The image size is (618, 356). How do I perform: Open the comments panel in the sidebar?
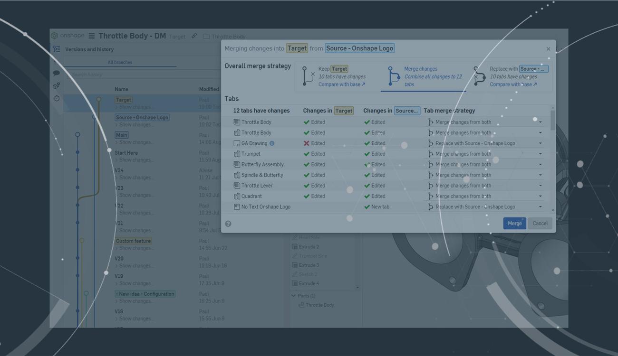[x=56, y=74]
